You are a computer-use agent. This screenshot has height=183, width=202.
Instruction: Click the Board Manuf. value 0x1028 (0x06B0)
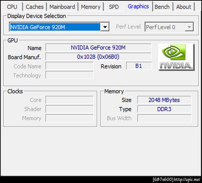98,57
